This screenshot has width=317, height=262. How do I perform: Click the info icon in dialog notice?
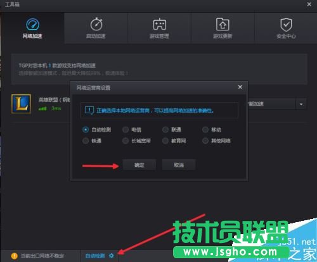[89, 110]
